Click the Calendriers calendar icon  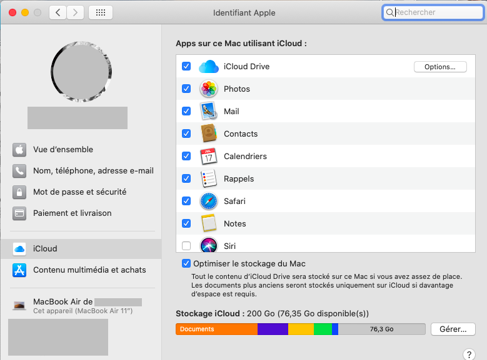pyautogui.click(x=208, y=157)
